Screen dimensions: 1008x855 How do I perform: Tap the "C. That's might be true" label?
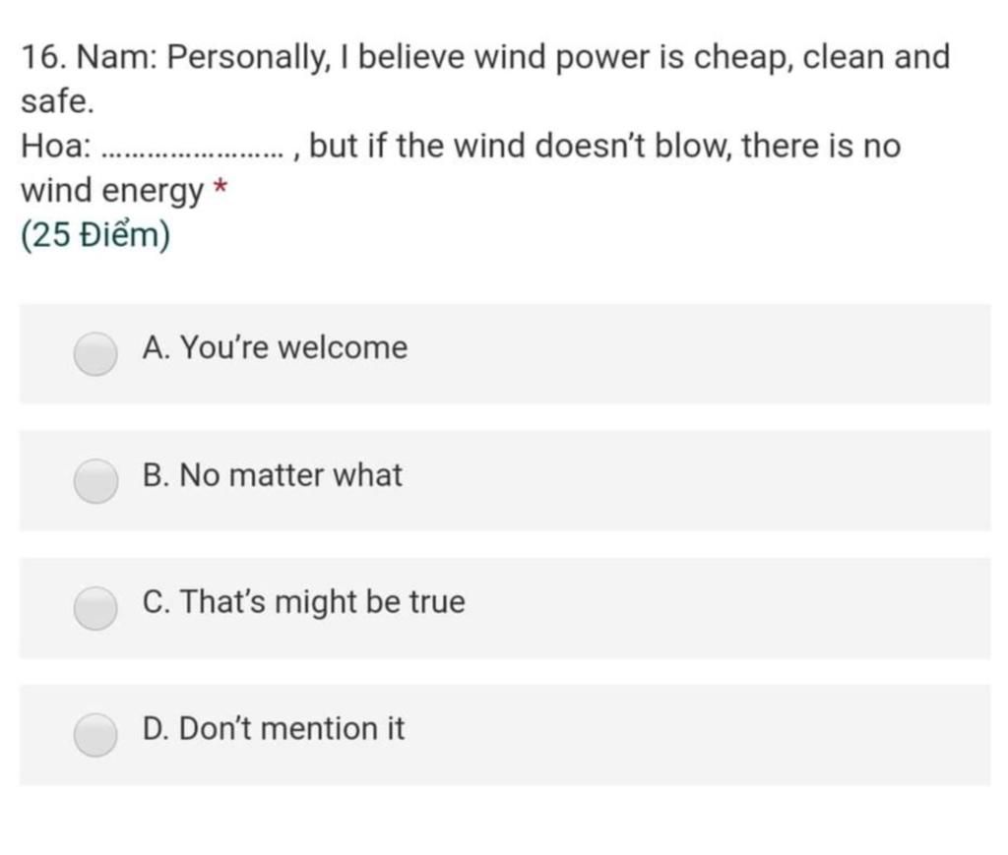coord(303,602)
